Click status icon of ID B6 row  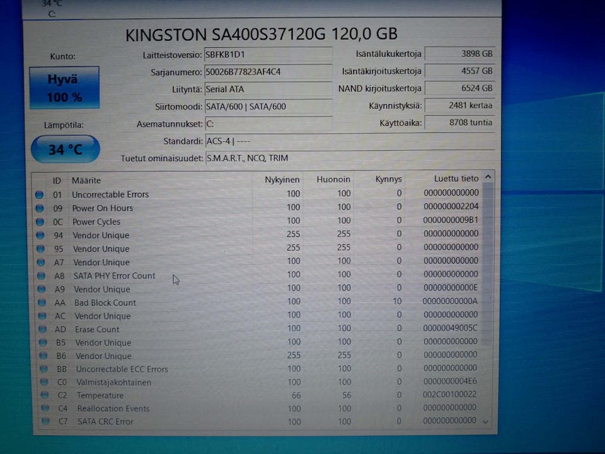(43, 356)
